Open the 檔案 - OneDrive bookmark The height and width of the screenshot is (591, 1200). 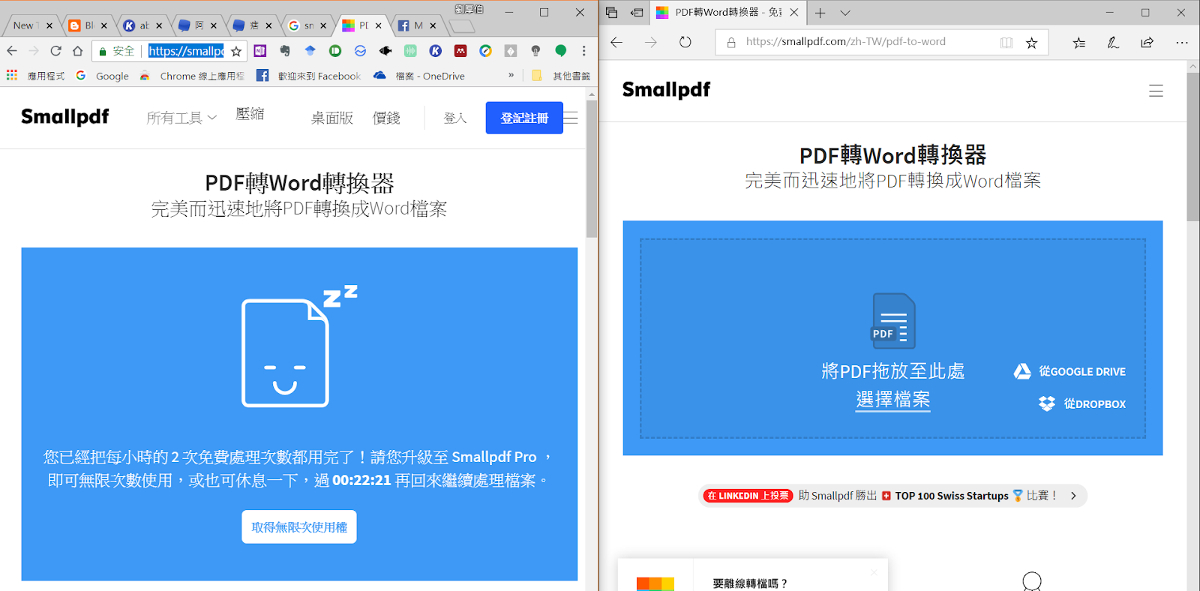[419, 76]
